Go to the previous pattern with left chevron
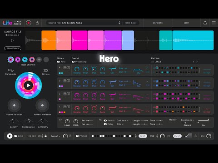Viewport: 218px width, 163px height. [193, 62]
